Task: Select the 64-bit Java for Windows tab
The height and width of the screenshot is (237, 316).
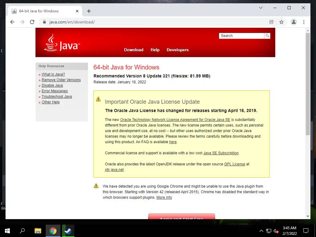Action: (45, 11)
